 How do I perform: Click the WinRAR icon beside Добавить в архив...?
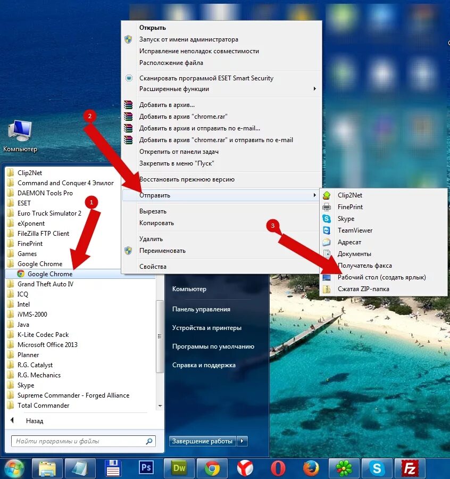(128, 105)
